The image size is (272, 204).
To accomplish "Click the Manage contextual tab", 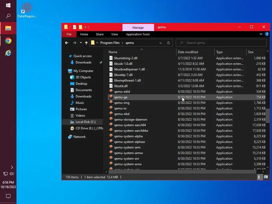I will pos(138,28).
